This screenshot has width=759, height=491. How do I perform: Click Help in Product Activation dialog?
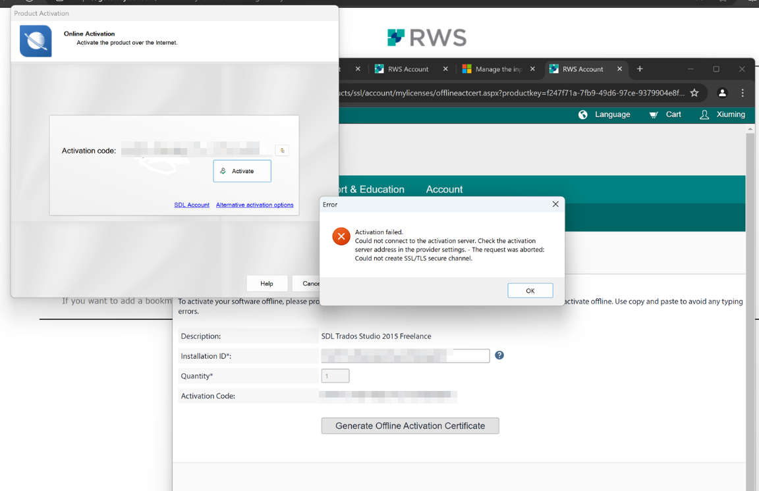pos(267,284)
